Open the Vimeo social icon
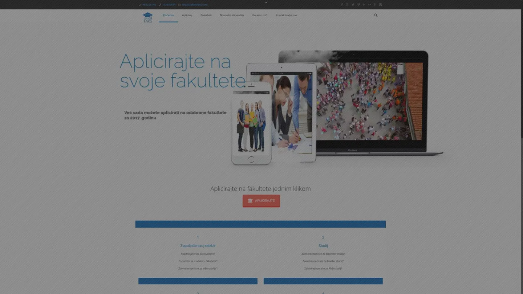Image resolution: width=523 pixels, height=294 pixels. pyautogui.click(x=358, y=5)
